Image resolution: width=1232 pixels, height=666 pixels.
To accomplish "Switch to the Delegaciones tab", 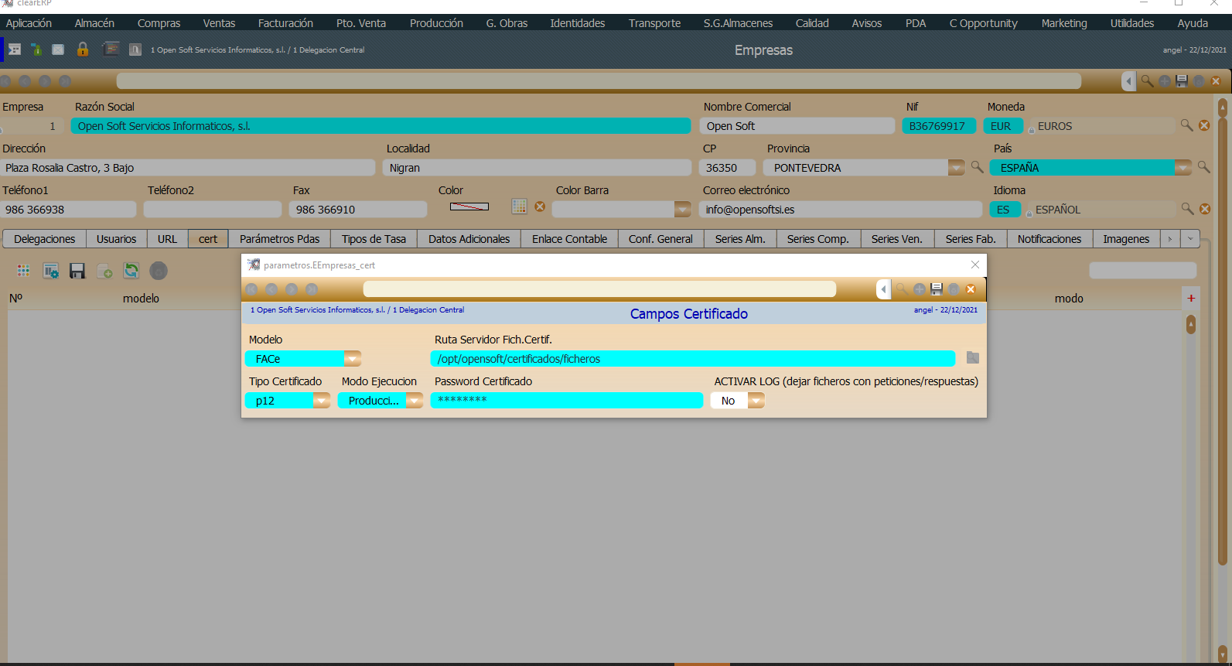I will click(x=44, y=239).
